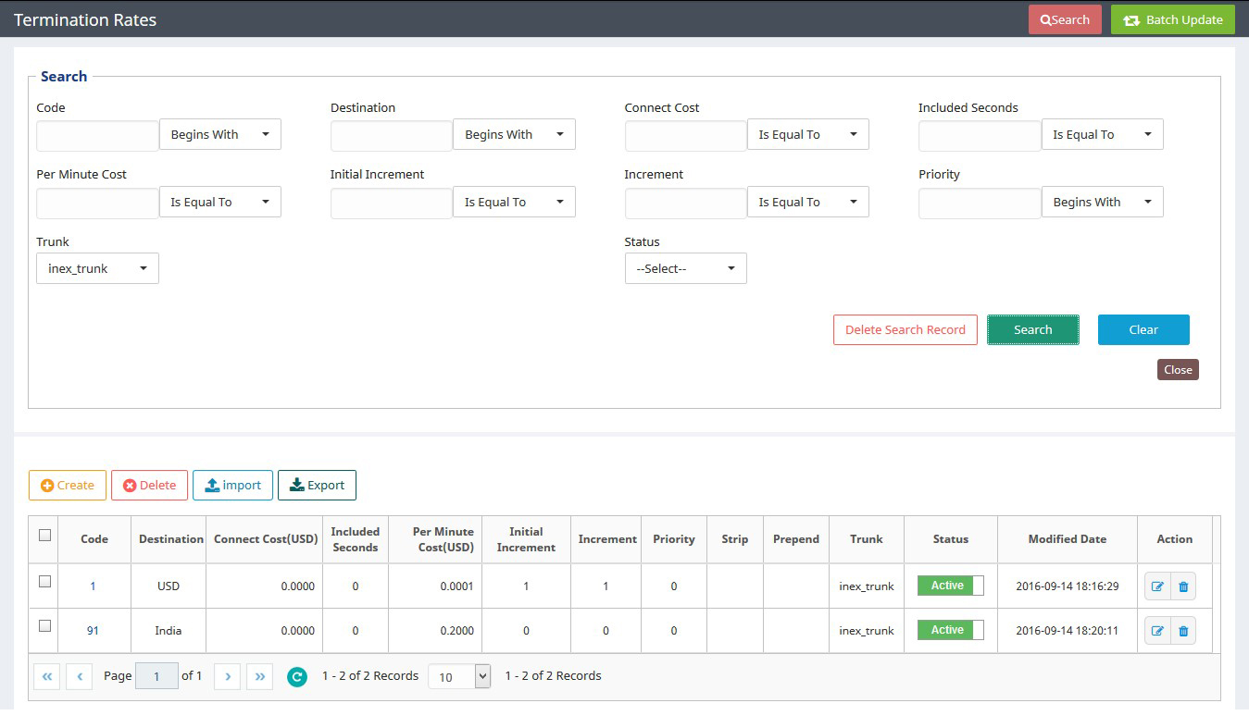The height and width of the screenshot is (728, 1249).
Task: Select all rows with header checkbox
Action: 44,535
